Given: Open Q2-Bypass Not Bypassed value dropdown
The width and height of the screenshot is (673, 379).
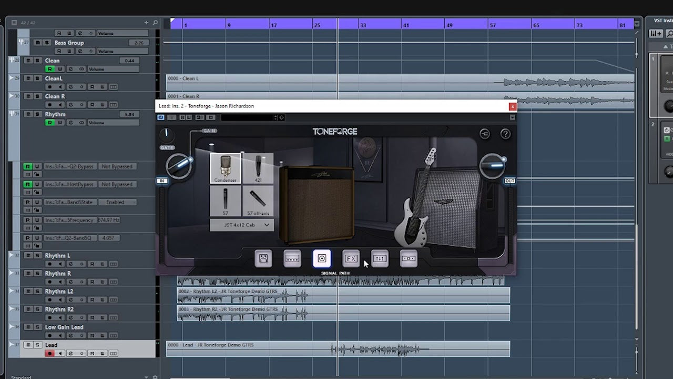Looking at the screenshot, I should (117, 166).
